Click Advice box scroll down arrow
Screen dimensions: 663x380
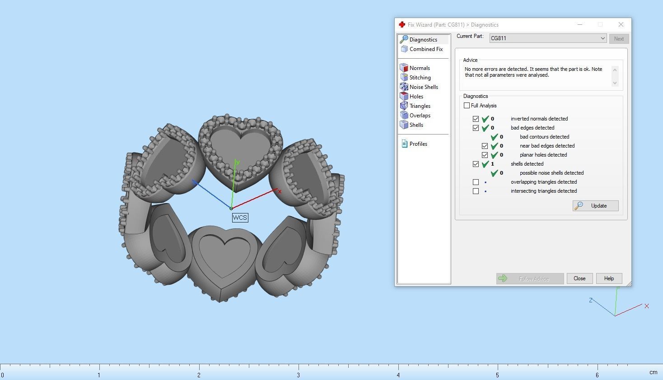coord(615,83)
